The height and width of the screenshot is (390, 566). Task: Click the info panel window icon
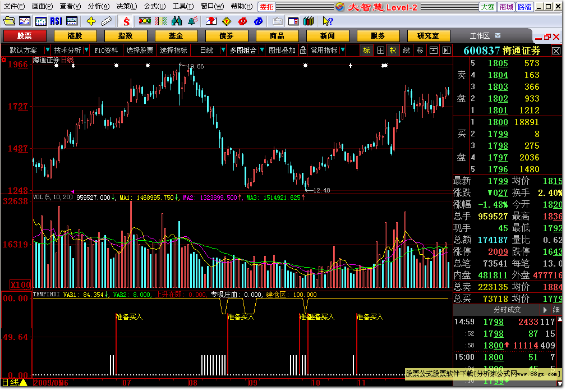pos(293,21)
